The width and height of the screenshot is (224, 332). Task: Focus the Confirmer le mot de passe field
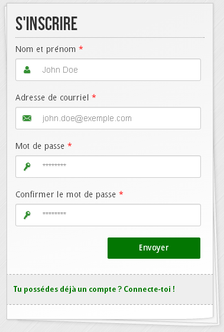pyautogui.click(x=108, y=215)
